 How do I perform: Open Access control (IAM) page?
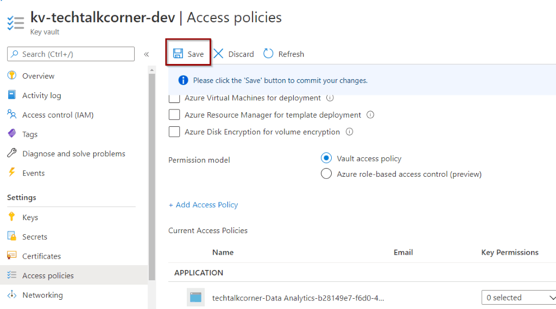pos(74,115)
